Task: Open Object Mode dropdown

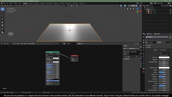Action: click(x=9, y=6)
